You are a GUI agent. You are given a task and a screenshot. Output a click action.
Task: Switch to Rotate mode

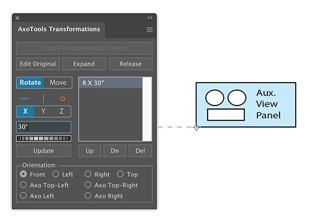(31, 83)
